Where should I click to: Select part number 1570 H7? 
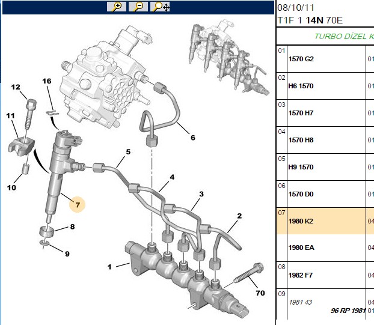301,113
